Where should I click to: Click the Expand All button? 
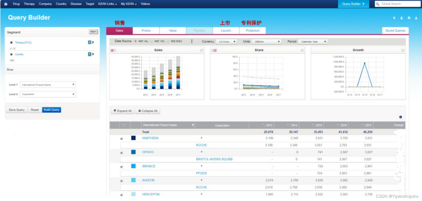coord(123,111)
